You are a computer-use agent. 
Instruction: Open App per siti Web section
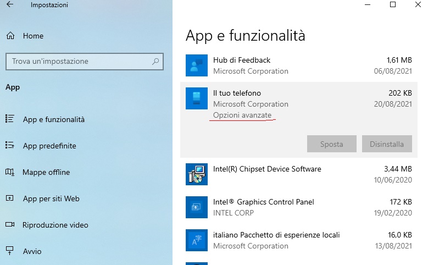[51, 198]
